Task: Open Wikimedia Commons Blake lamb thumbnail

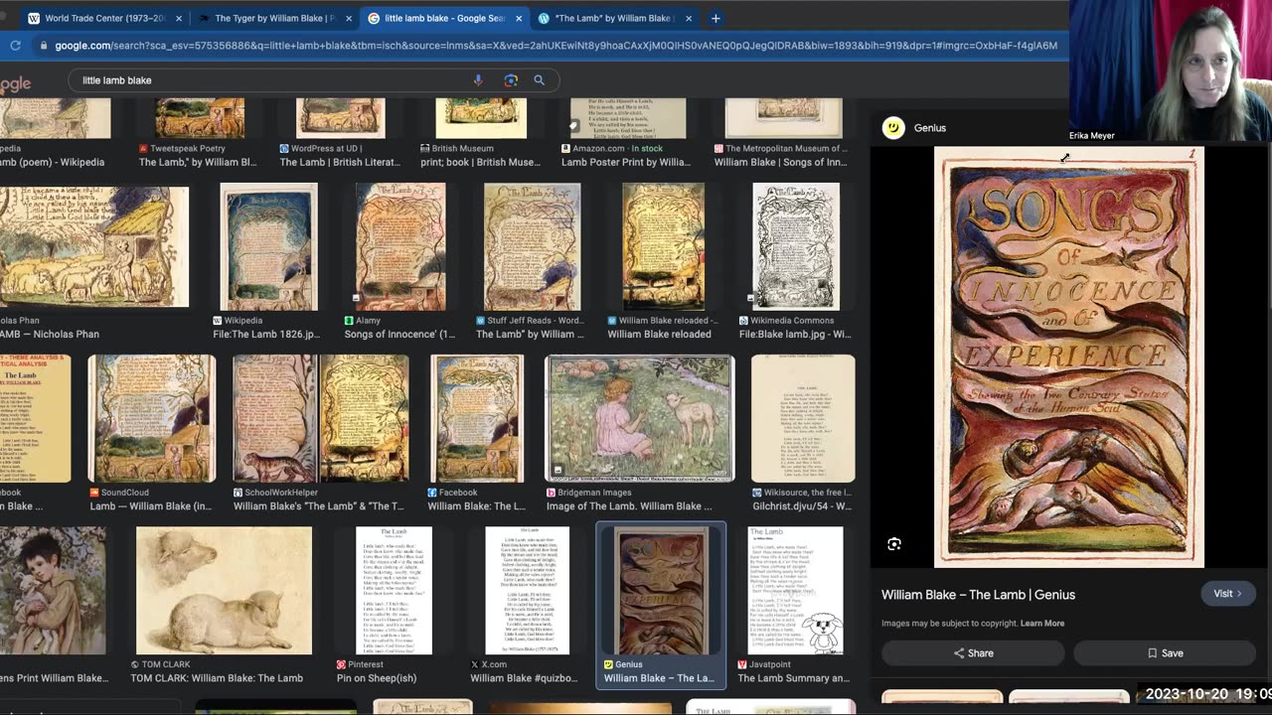Action: pyautogui.click(x=796, y=246)
